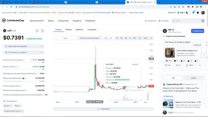Select the Market cap chart toggle
This screenshot has height=117, width=208.
click(90, 38)
